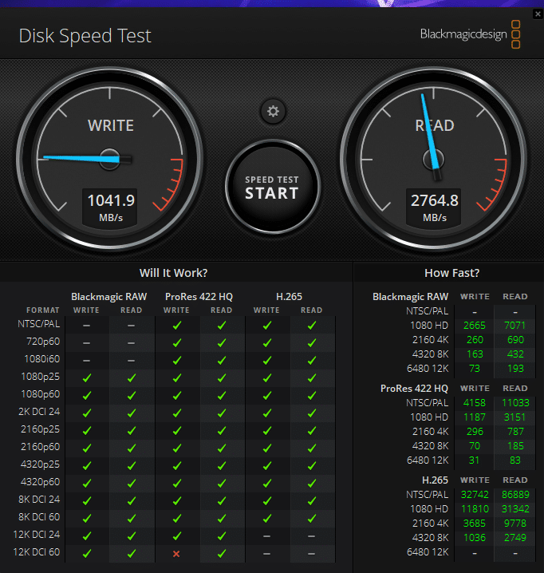Viewport: 544px width, 573px height.
Task: Click the red X for 12K DCI 60 ProRes write
Action: coord(176,554)
